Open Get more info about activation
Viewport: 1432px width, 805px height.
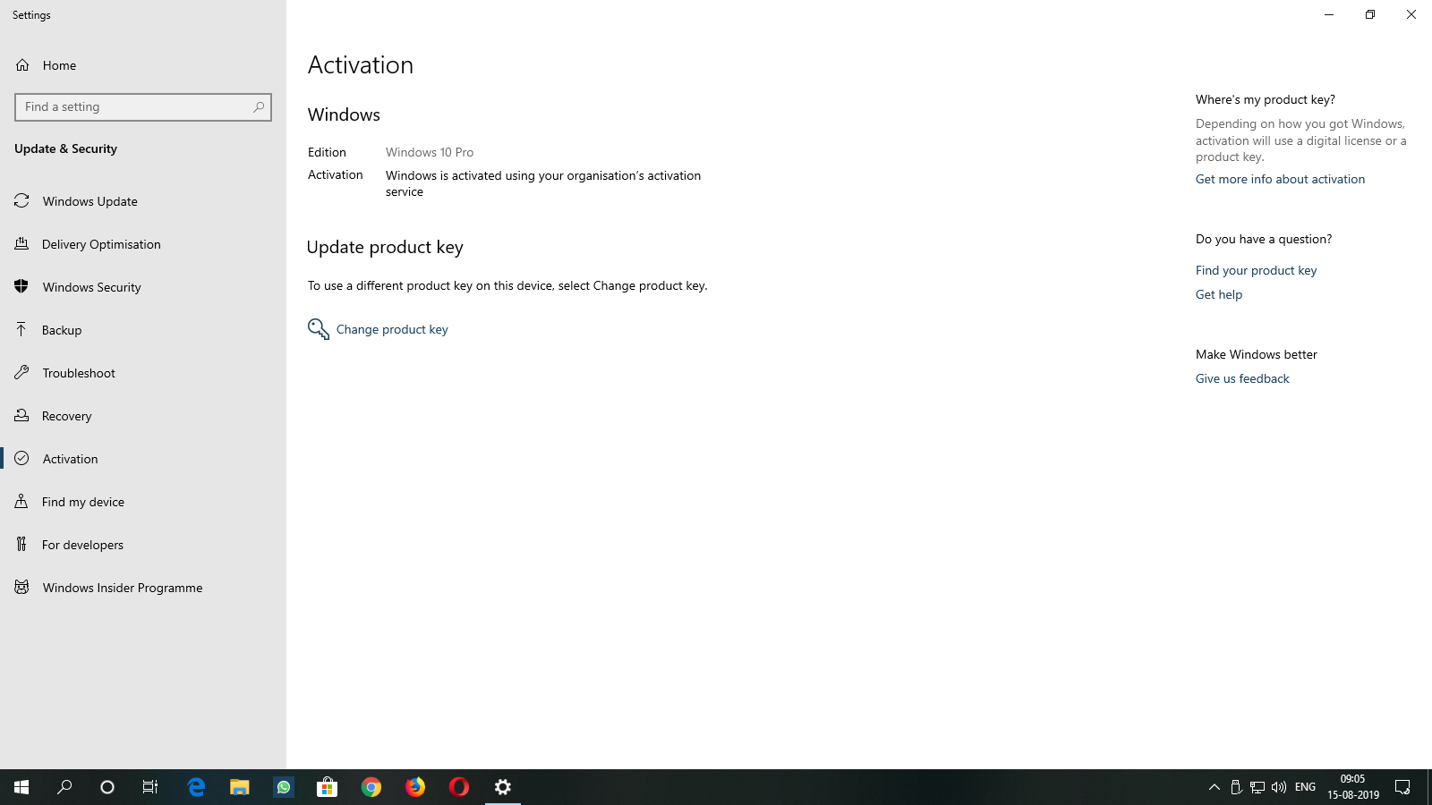coord(1280,179)
